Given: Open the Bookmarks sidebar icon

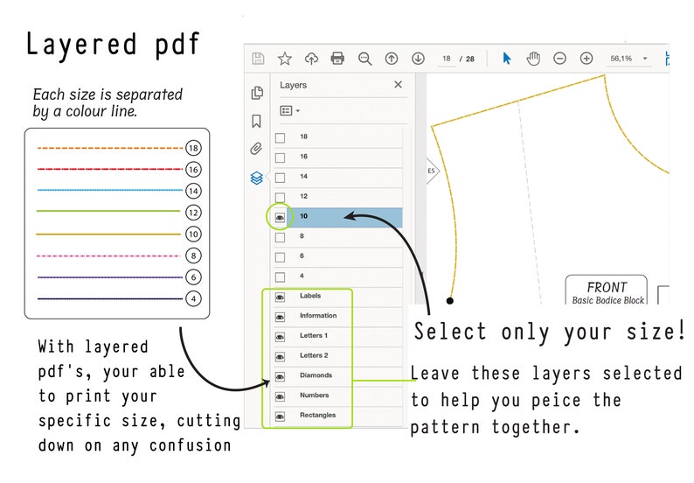Looking at the screenshot, I should (256, 121).
